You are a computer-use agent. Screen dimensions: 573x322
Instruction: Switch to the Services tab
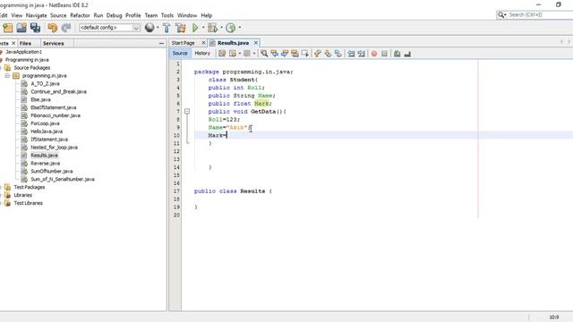[54, 43]
